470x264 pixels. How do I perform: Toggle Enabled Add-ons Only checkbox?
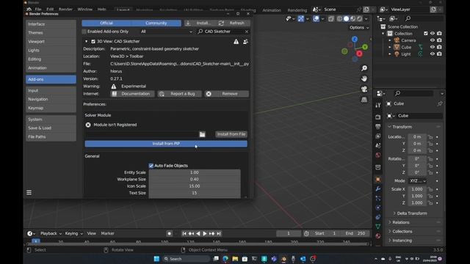pos(84,32)
